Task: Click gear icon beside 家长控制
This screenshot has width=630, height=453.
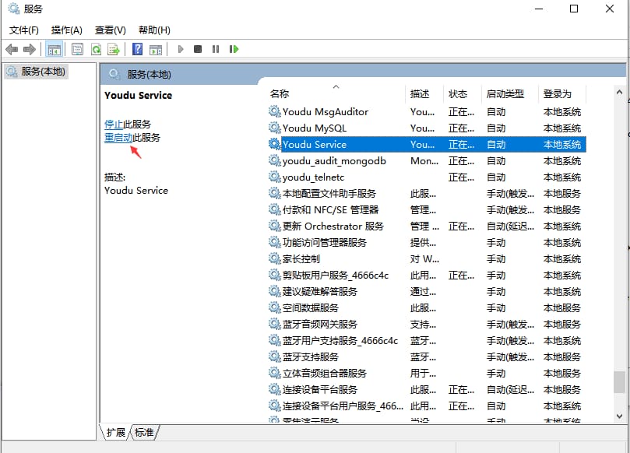Action: [274, 258]
